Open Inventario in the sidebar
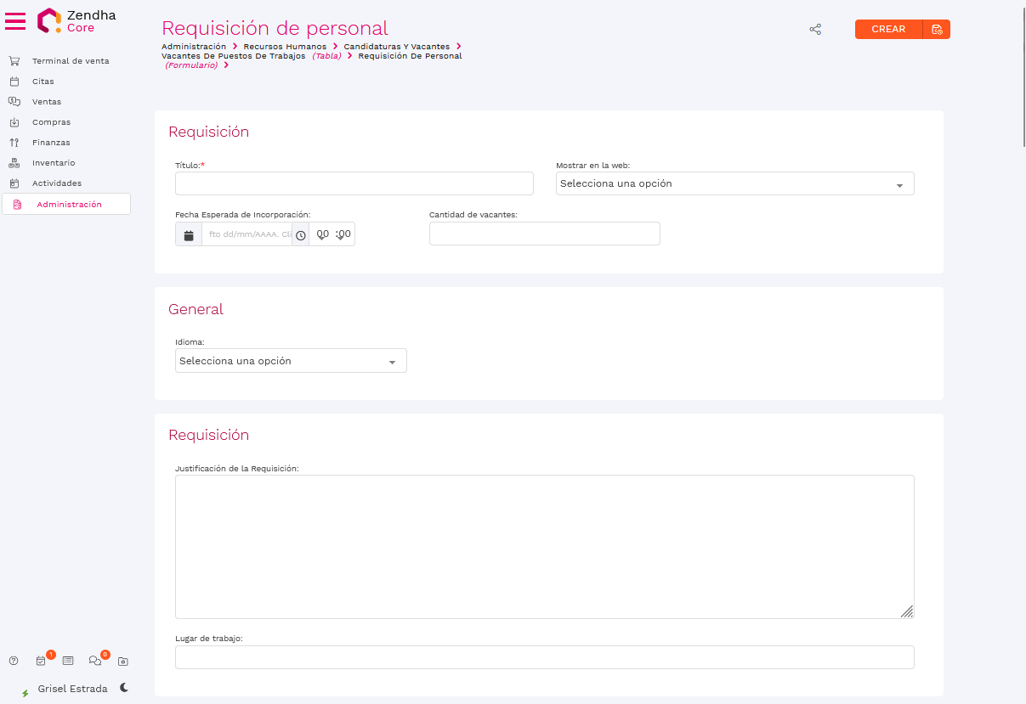 [54, 163]
